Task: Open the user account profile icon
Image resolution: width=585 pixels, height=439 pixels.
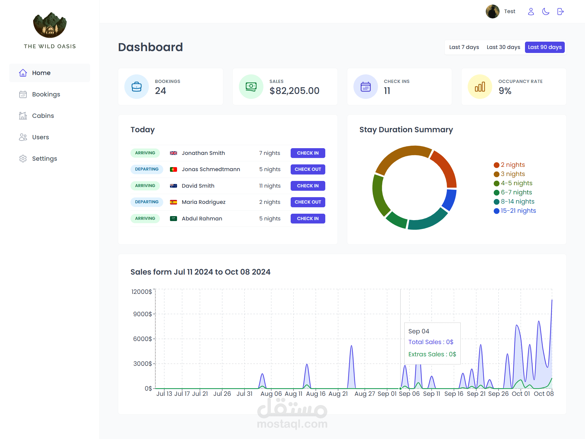Action: coord(531,12)
